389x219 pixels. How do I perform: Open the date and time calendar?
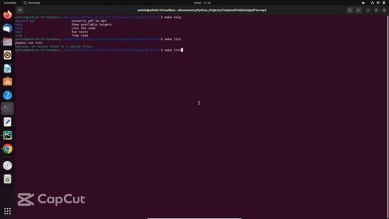click(x=202, y=2)
